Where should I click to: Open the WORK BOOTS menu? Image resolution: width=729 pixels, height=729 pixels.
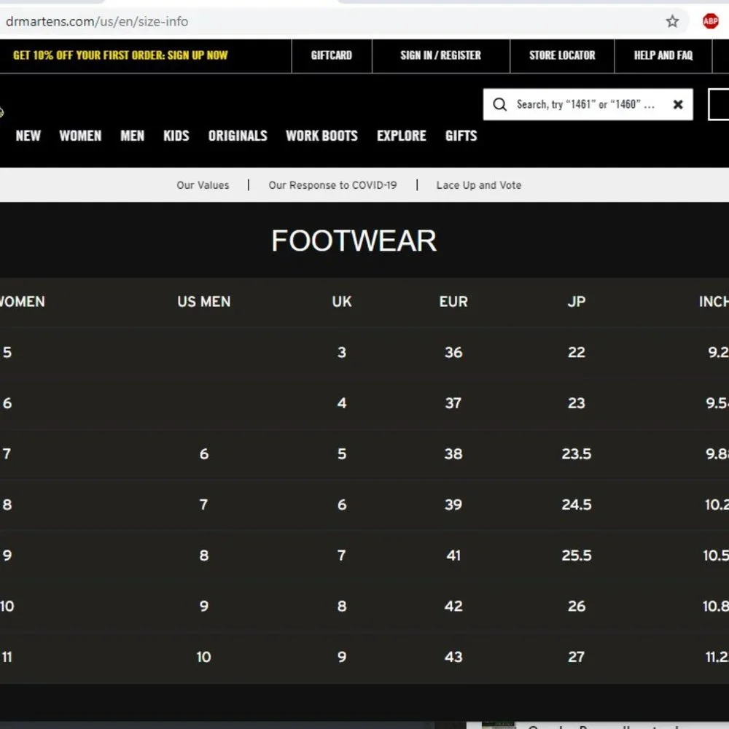[x=321, y=136]
